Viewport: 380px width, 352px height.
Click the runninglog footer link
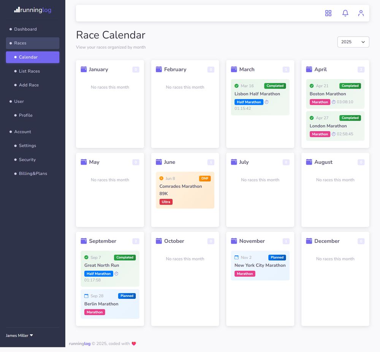coord(79,344)
